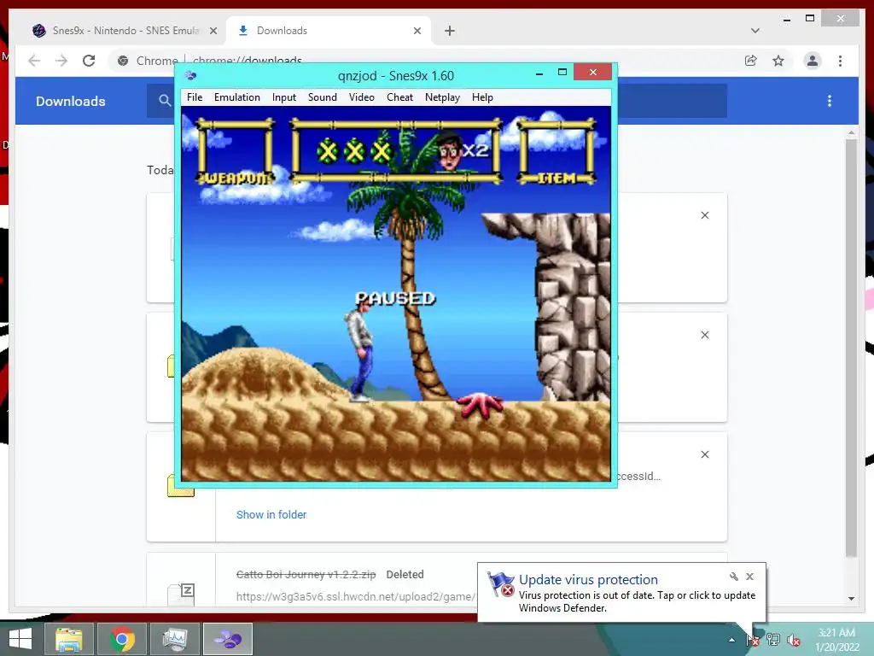This screenshot has height=656, width=874.
Task: Click the Catto Boi Journey zip file icon
Action: point(181,594)
